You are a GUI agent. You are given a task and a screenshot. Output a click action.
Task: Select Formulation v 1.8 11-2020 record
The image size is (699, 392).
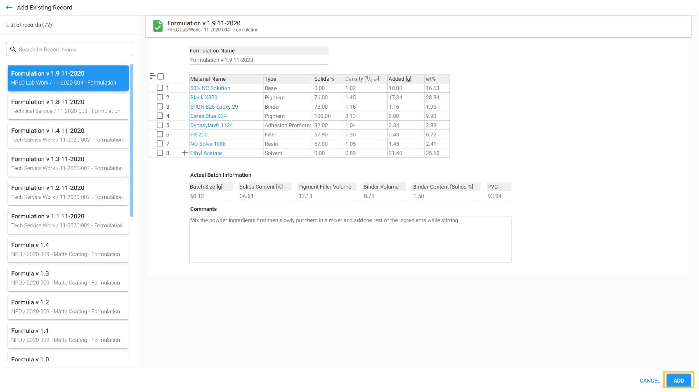[x=68, y=107]
